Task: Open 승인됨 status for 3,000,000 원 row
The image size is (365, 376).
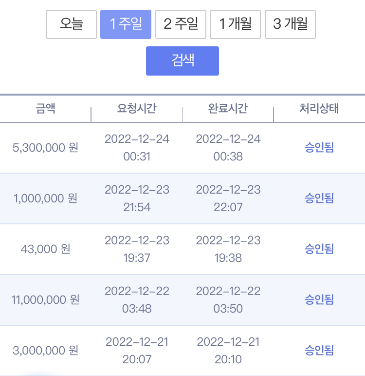Action: point(319,350)
